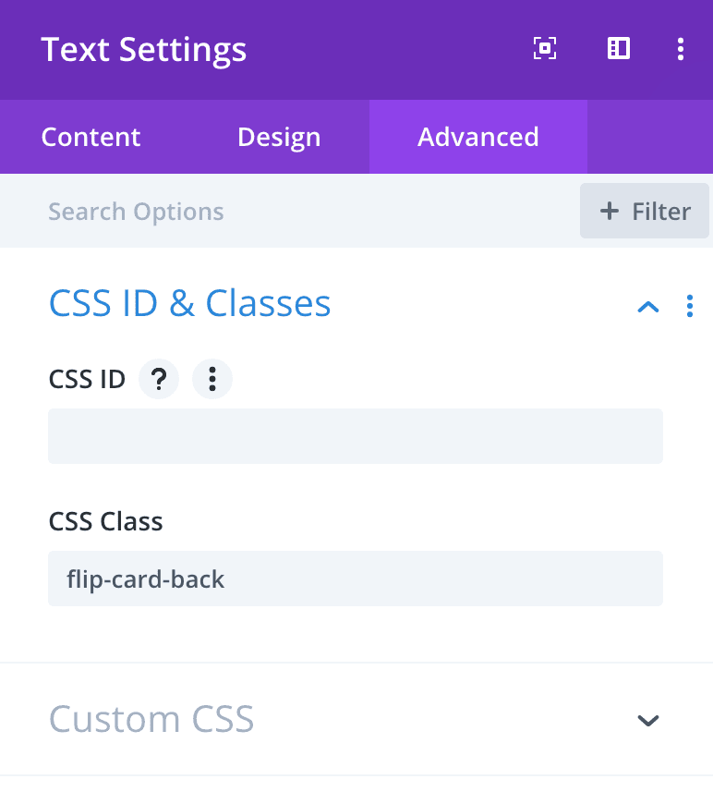The image size is (713, 804).
Task: Open the Custom CSS heading
Action: [151, 719]
